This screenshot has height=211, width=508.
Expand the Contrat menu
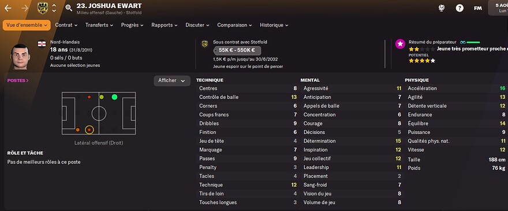(66, 25)
